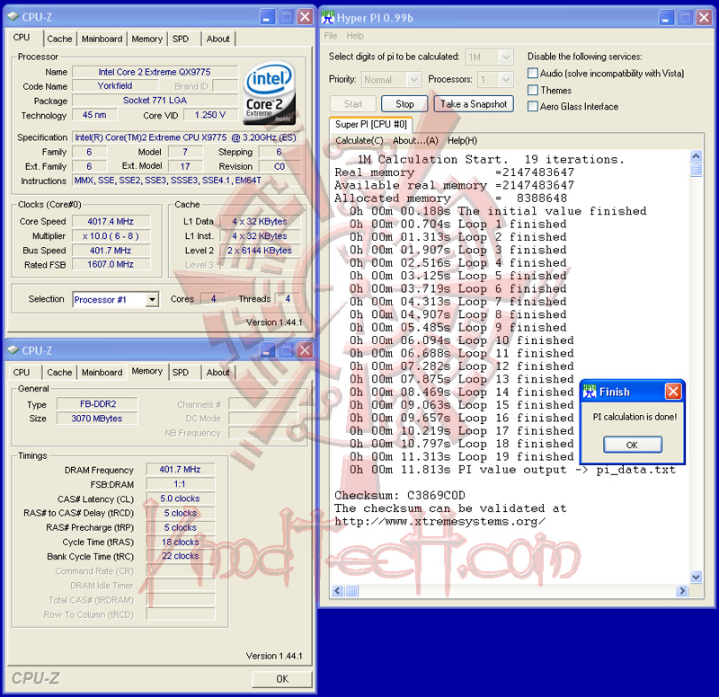Open About...(A) menu in Super PI
The image size is (719, 697).
[x=415, y=141]
